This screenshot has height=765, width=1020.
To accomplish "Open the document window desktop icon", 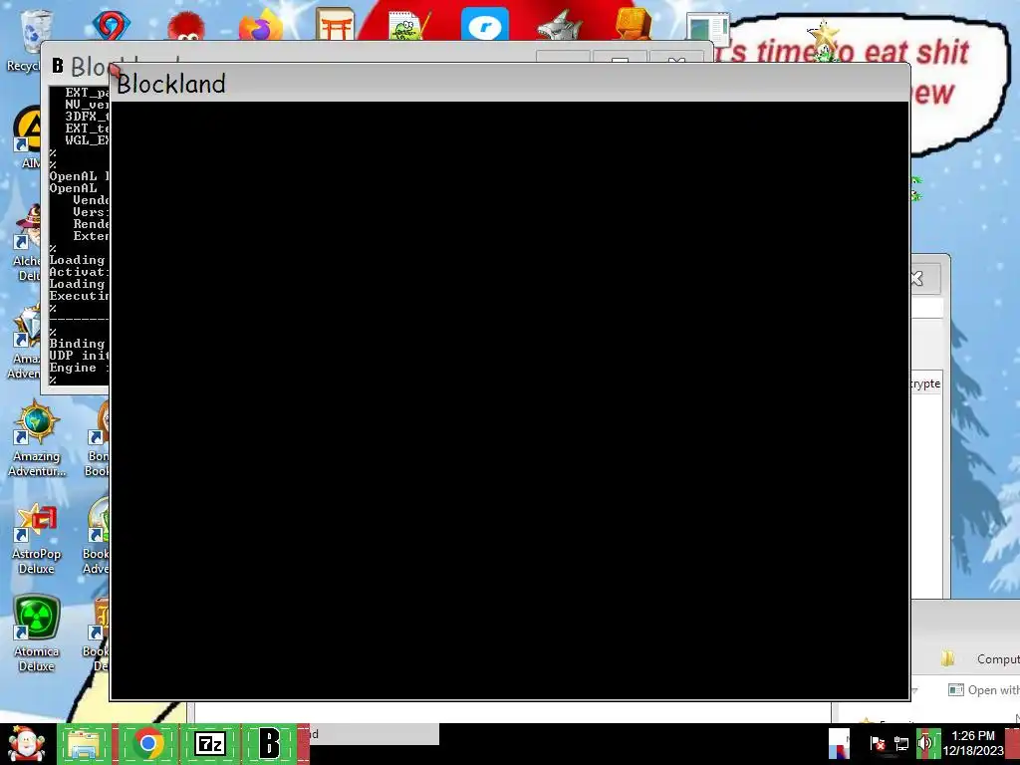I will [x=708, y=27].
